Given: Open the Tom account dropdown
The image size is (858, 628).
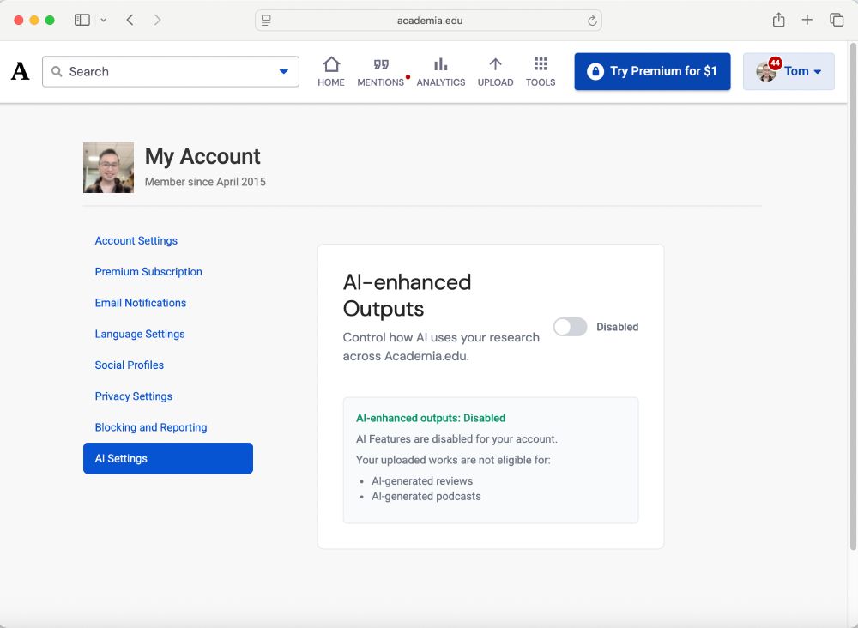Looking at the screenshot, I should coord(789,72).
